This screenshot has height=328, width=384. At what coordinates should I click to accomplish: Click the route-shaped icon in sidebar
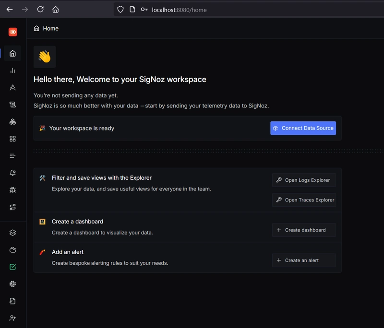click(x=13, y=207)
